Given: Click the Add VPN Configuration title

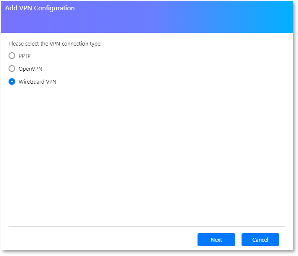Looking at the screenshot, I should coord(40,8).
